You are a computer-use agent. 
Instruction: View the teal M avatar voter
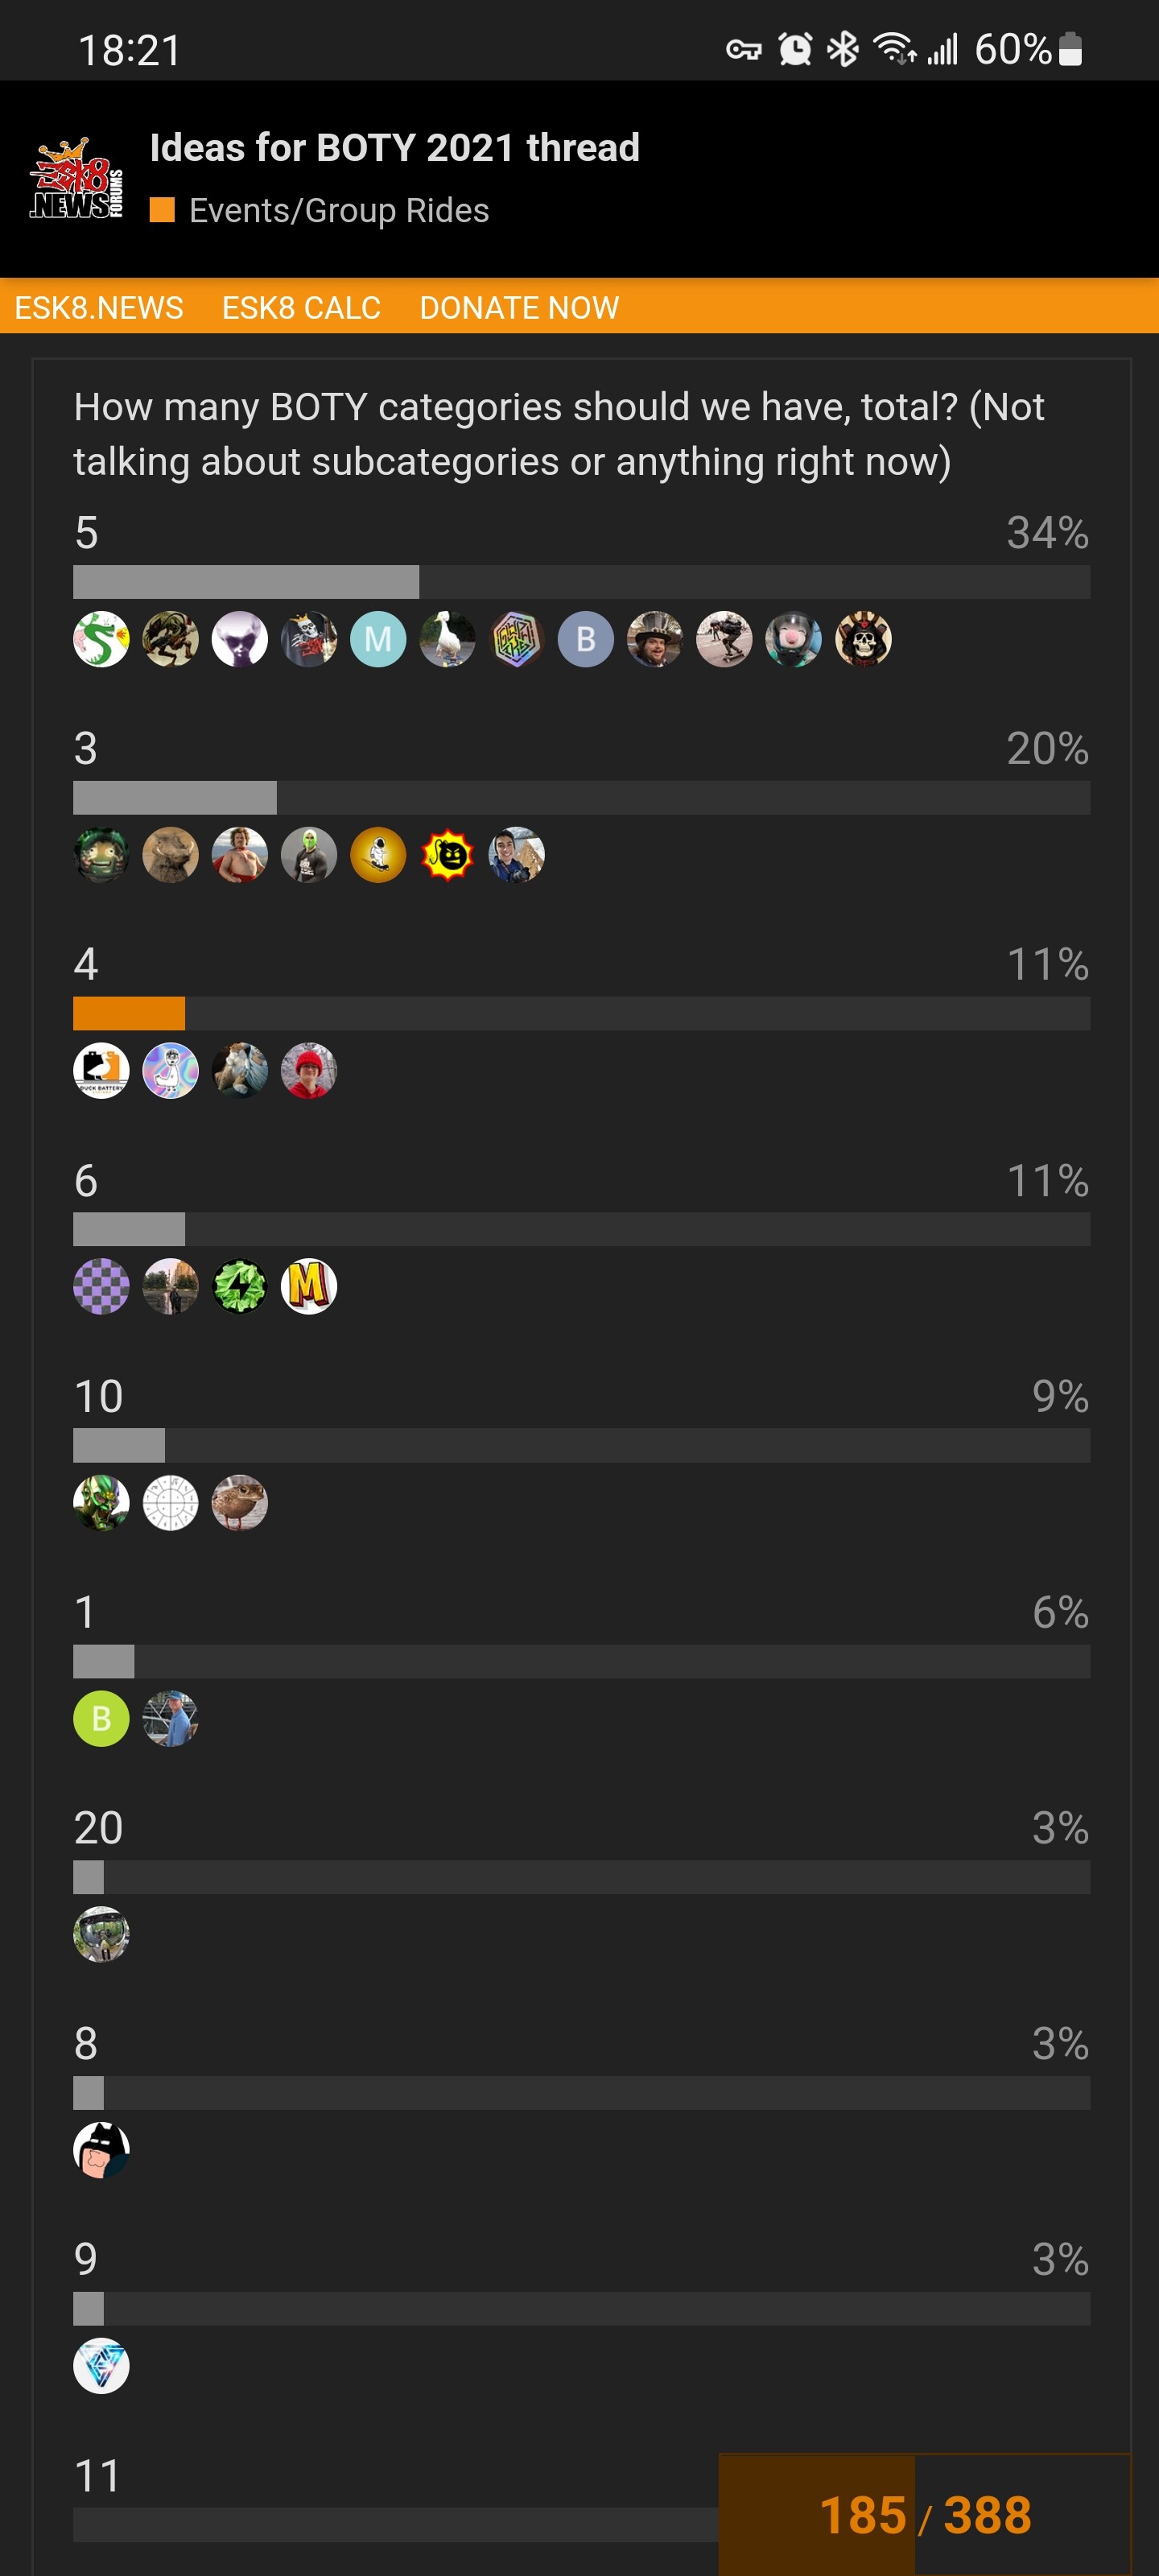378,639
